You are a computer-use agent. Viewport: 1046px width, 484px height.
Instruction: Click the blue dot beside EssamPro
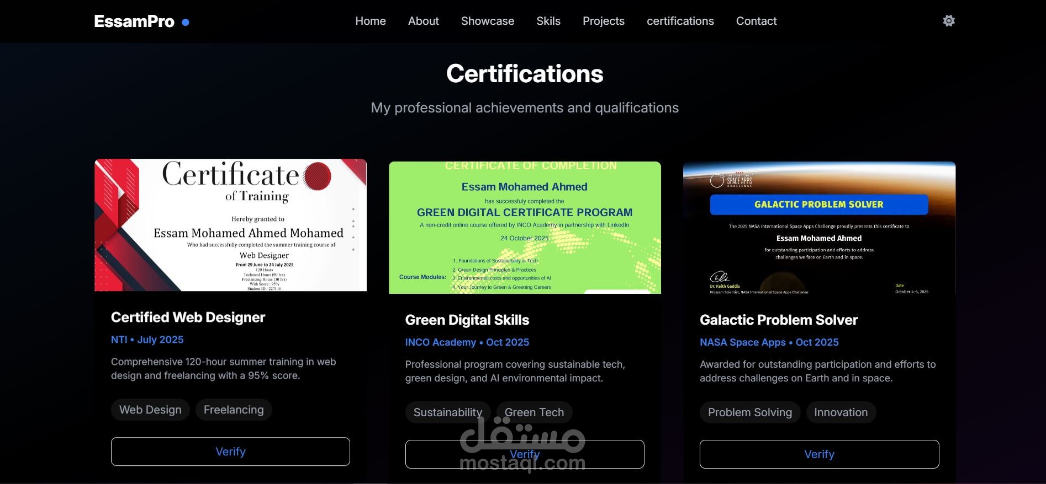pos(186,23)
